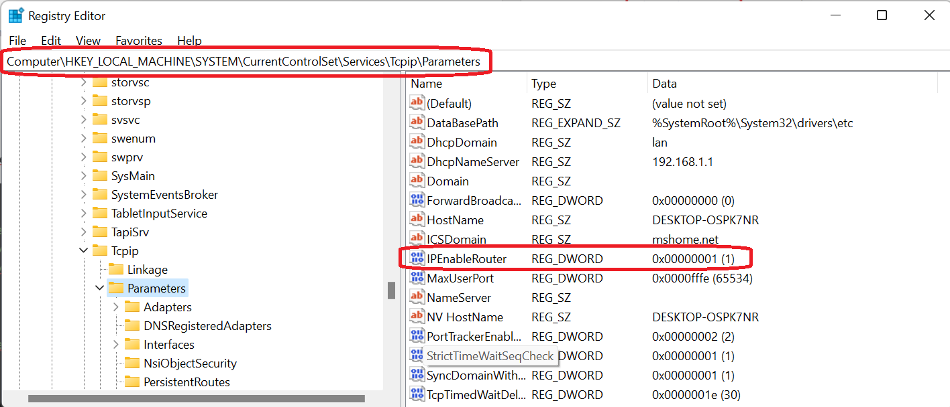Select the swprv folder icon
Viewport: 950px width, 407px height.
(100, 157)
